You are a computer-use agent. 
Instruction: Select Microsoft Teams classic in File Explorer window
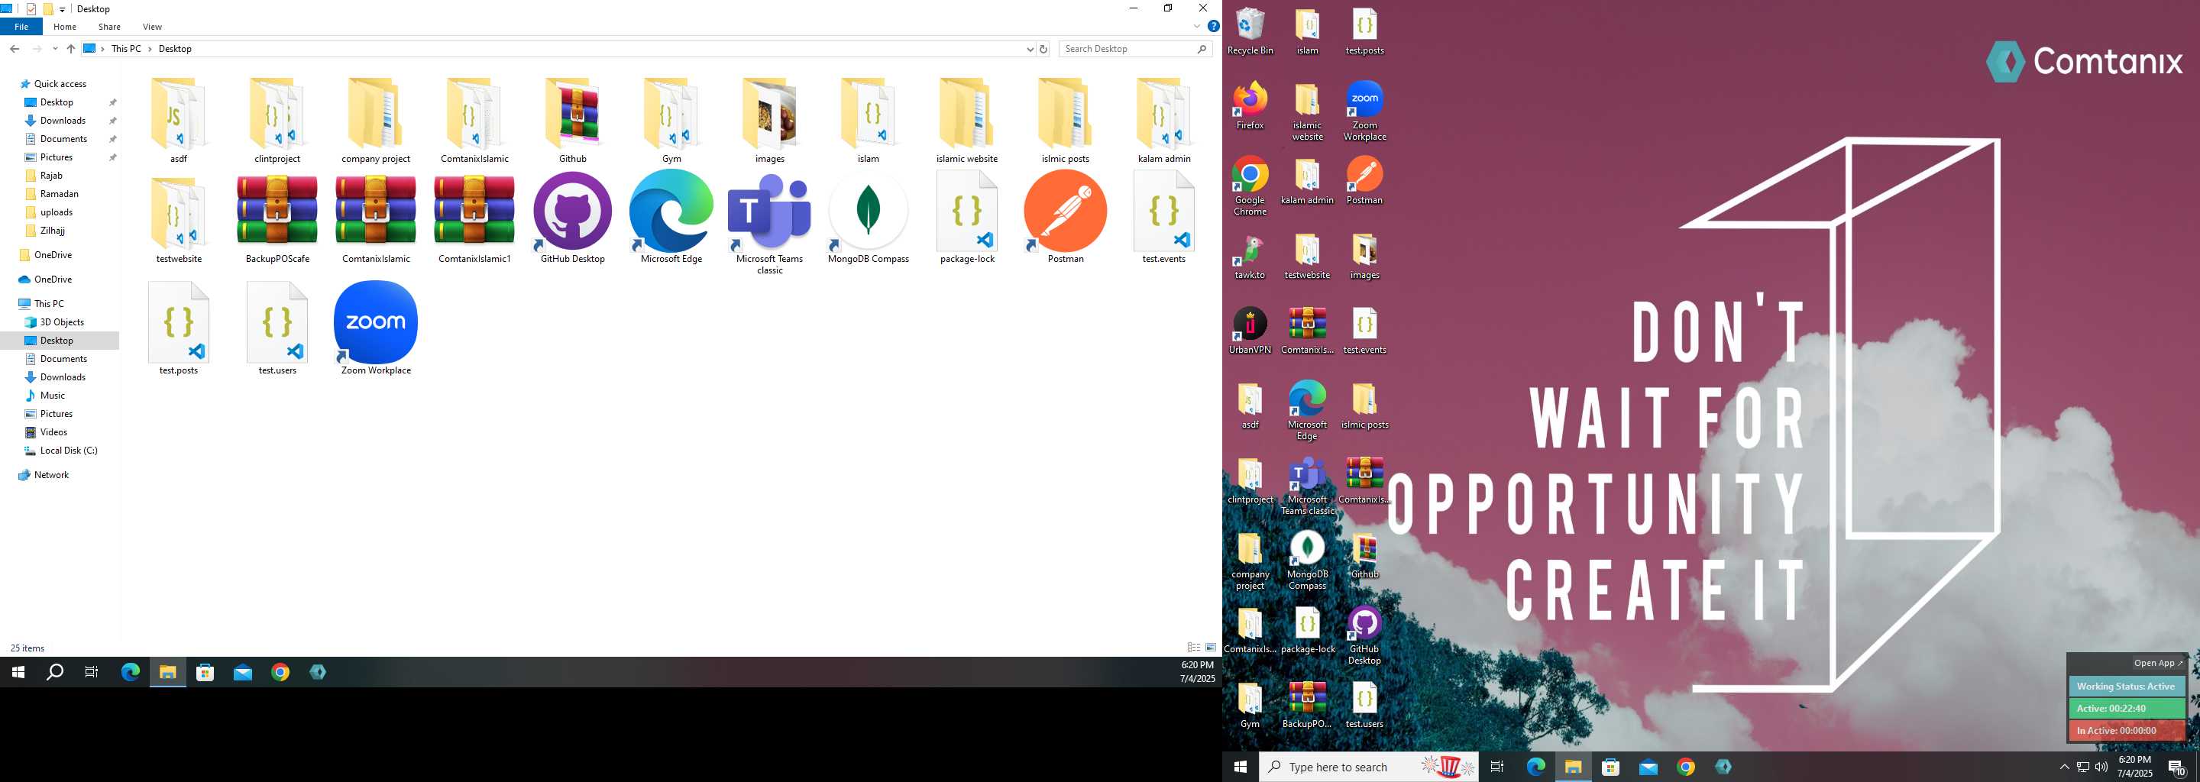pyautogui.click(x=769, y=223)
